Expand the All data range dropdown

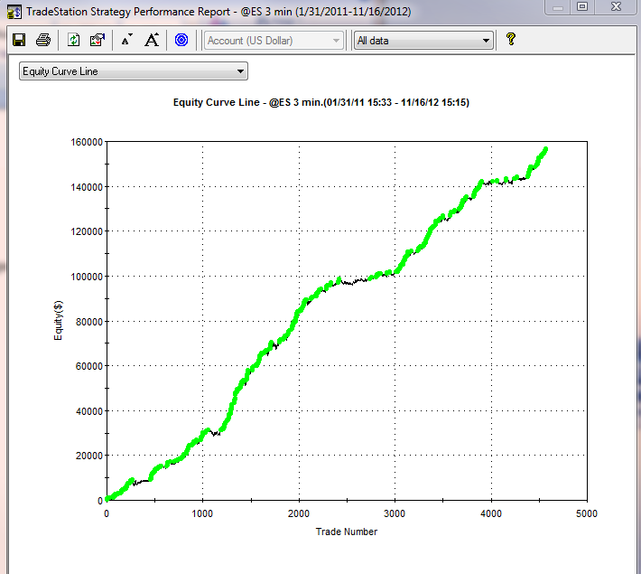(423, 41)
